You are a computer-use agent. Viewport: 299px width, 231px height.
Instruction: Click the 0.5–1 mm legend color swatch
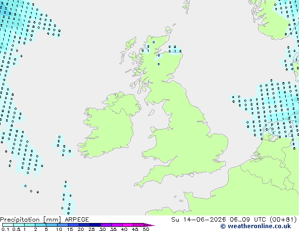tap(19, 225)
